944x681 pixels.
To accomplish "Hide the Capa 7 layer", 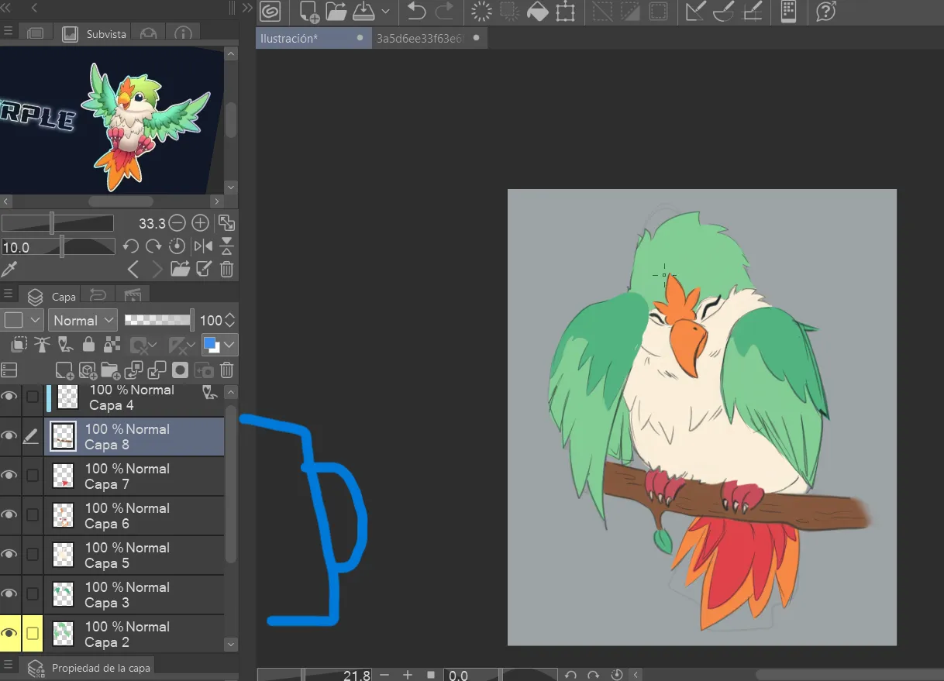I will [9, 476].
